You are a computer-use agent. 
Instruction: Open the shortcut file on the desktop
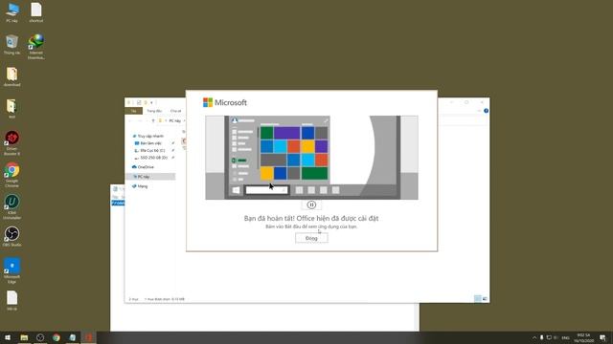pyautogui.click(x=36, y=12)
